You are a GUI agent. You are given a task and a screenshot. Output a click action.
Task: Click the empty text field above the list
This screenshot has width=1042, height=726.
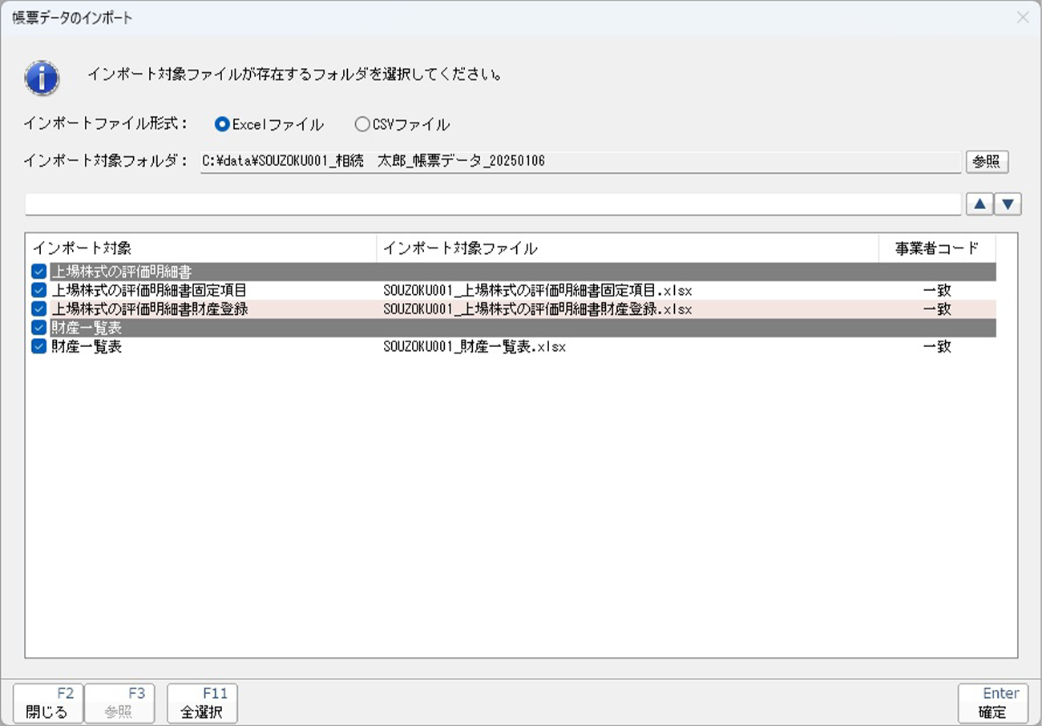[492, 205]
